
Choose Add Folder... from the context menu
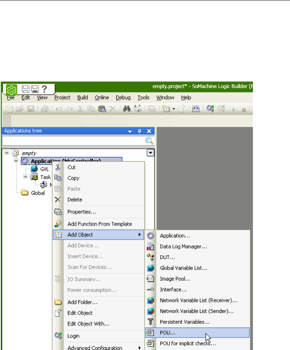[99, 302]
